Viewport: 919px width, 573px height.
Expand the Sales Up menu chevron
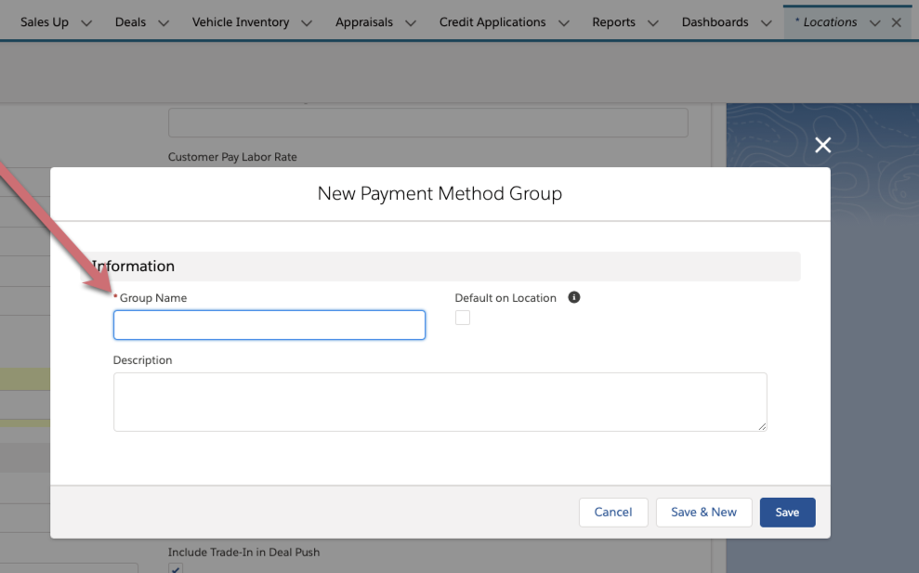[x=86, y=23]
